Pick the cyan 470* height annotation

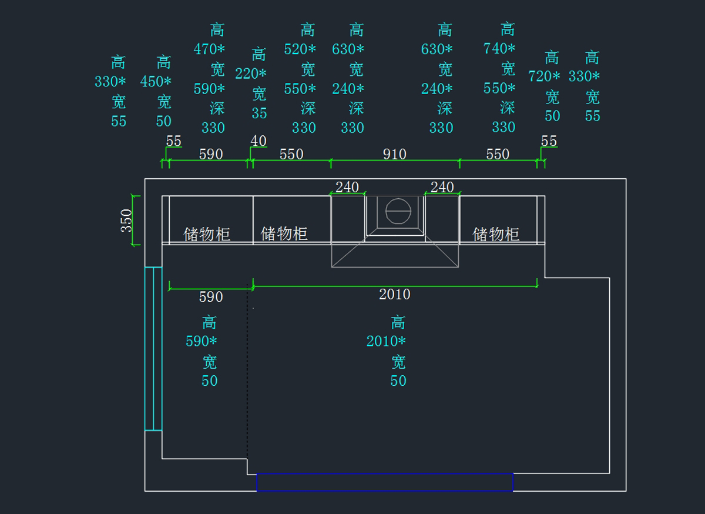pos(210,49)
